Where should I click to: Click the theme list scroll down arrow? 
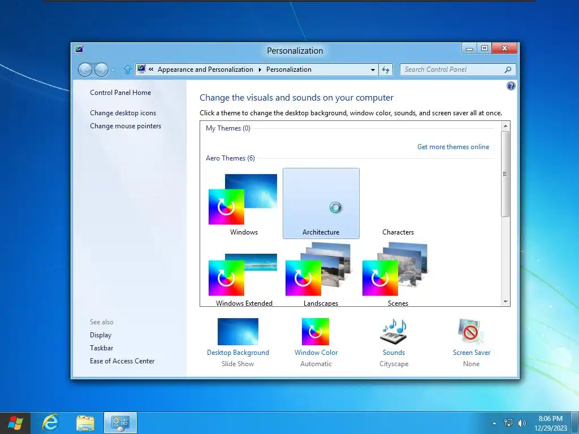505,302
